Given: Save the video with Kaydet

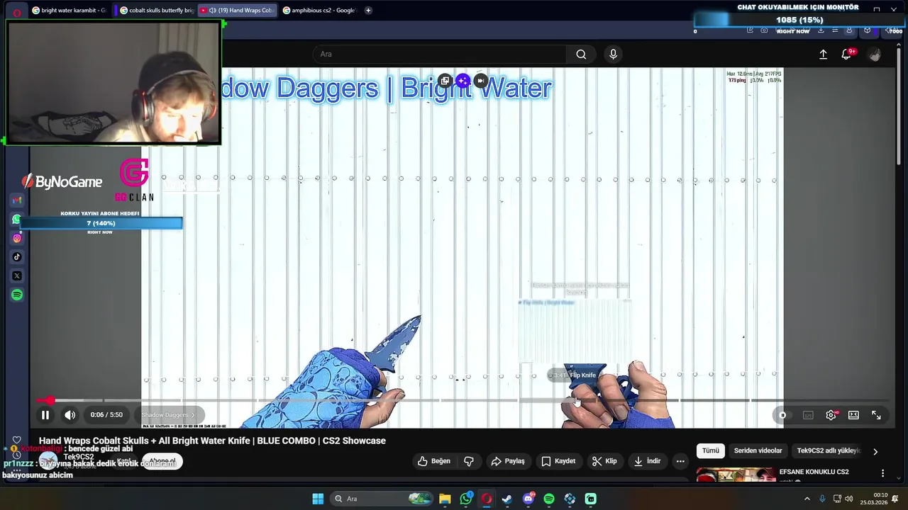Looking at the screenshot, I should (x=558, y=461).
